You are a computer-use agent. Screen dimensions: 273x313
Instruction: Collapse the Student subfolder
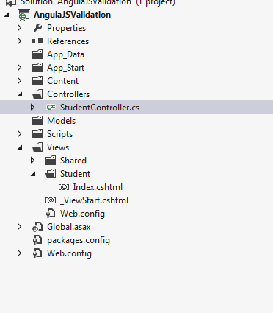coord(33,174)
